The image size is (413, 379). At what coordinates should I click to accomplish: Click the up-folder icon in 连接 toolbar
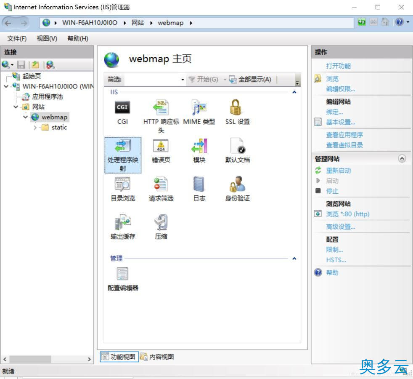tap(35, 64)
